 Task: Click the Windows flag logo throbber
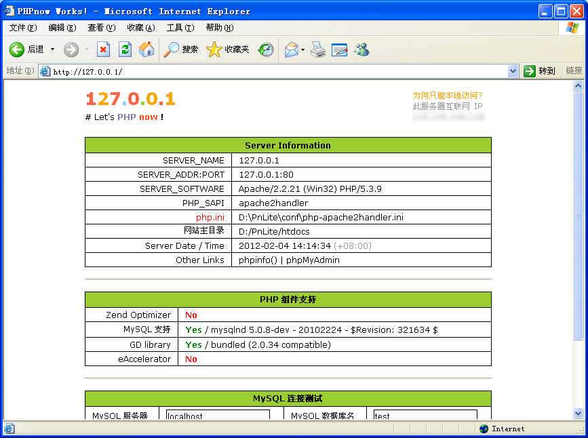click(x=572, y=28)
